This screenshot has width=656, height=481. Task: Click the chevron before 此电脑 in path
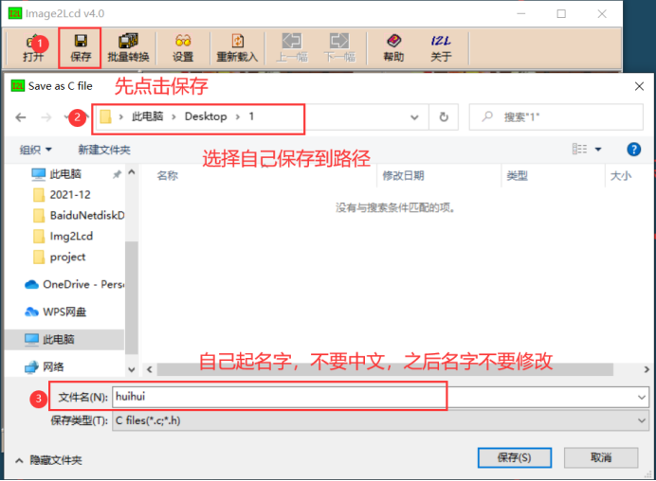[x=121, y=117]
